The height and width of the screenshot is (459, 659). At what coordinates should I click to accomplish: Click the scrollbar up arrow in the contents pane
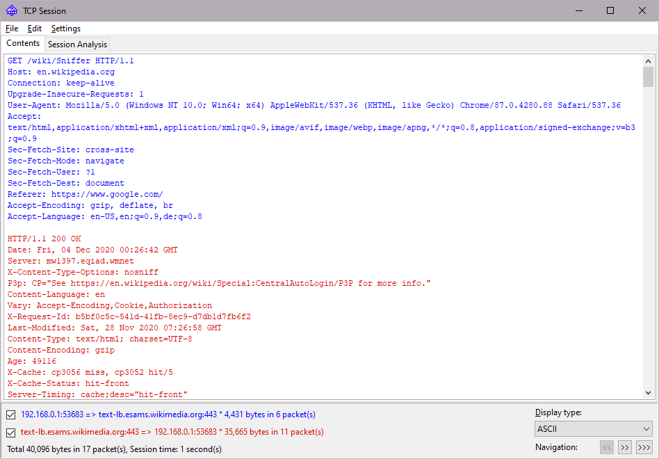(648, 61)
